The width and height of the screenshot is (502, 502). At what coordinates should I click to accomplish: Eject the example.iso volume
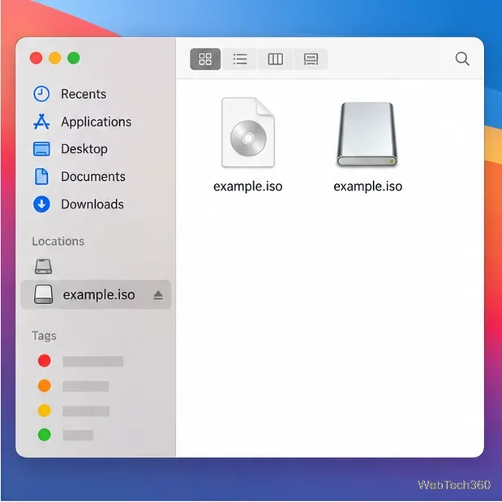click(x=158, y=295)
